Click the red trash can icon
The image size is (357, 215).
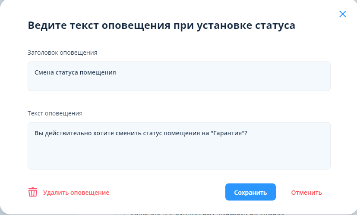(x=33, y=192)
